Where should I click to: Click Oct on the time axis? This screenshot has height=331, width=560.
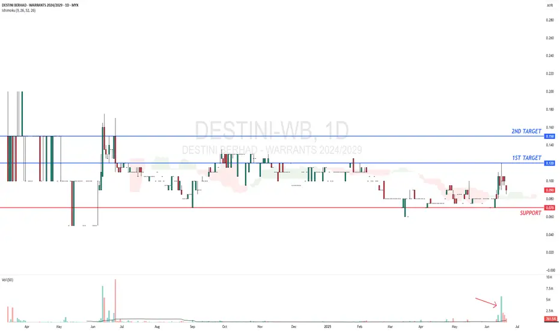point(224,327)
